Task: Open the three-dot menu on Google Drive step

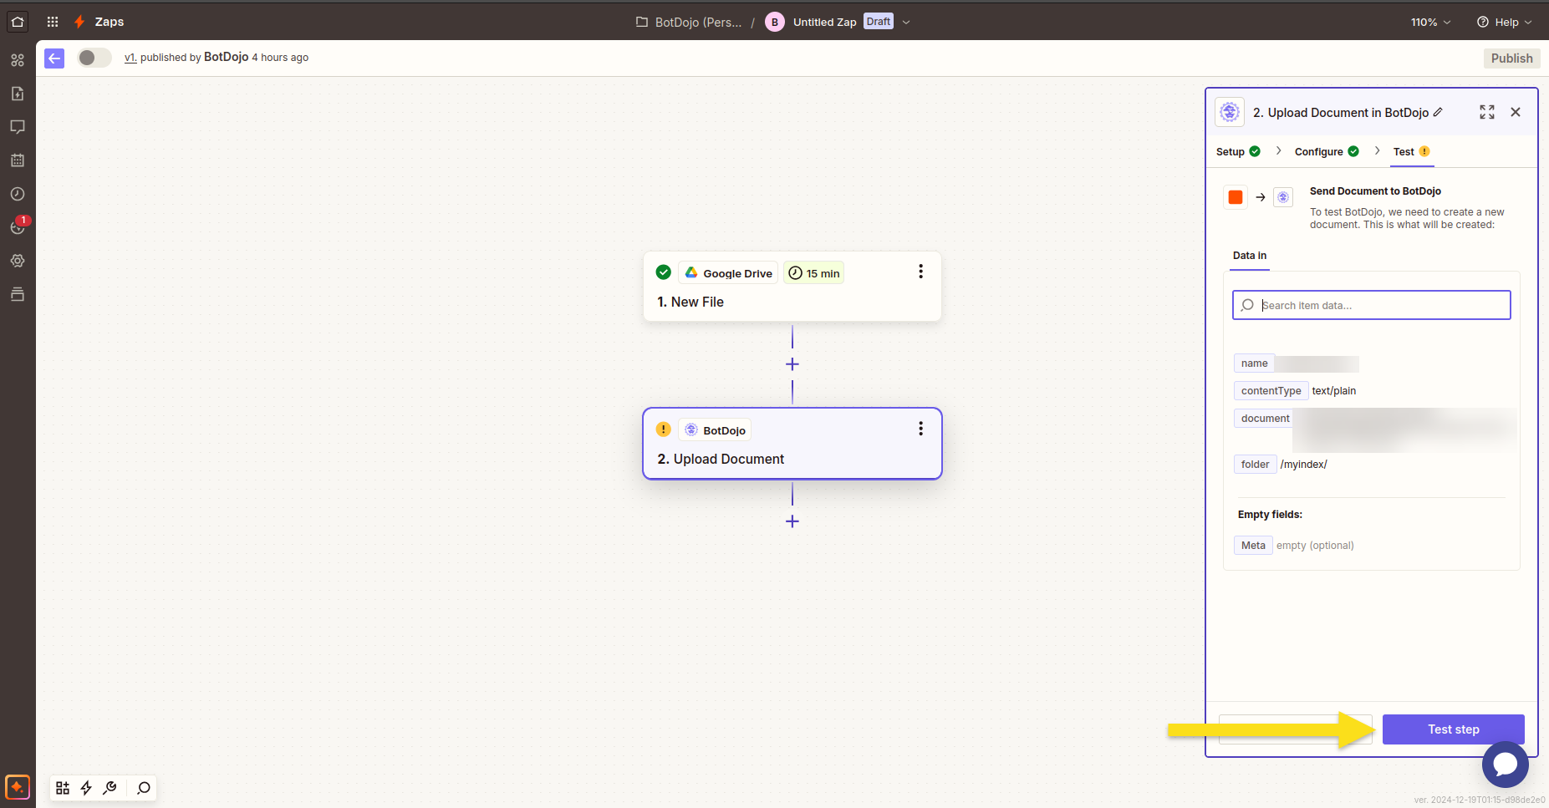Action: pyautogui.click(x=920, y=272)
